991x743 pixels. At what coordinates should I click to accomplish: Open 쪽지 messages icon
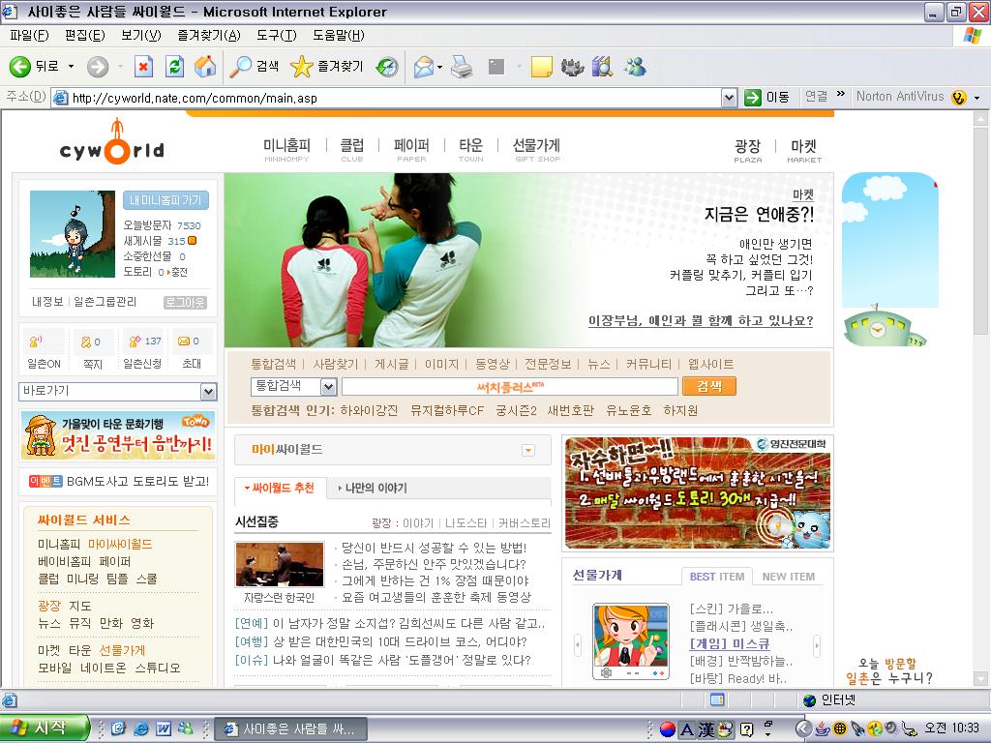[x=92, y=350]
